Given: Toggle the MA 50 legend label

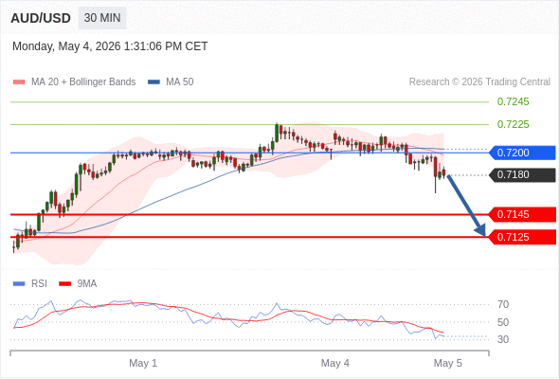Looking at the screenshot, I should pyautogui.click(x=180, y=82).
